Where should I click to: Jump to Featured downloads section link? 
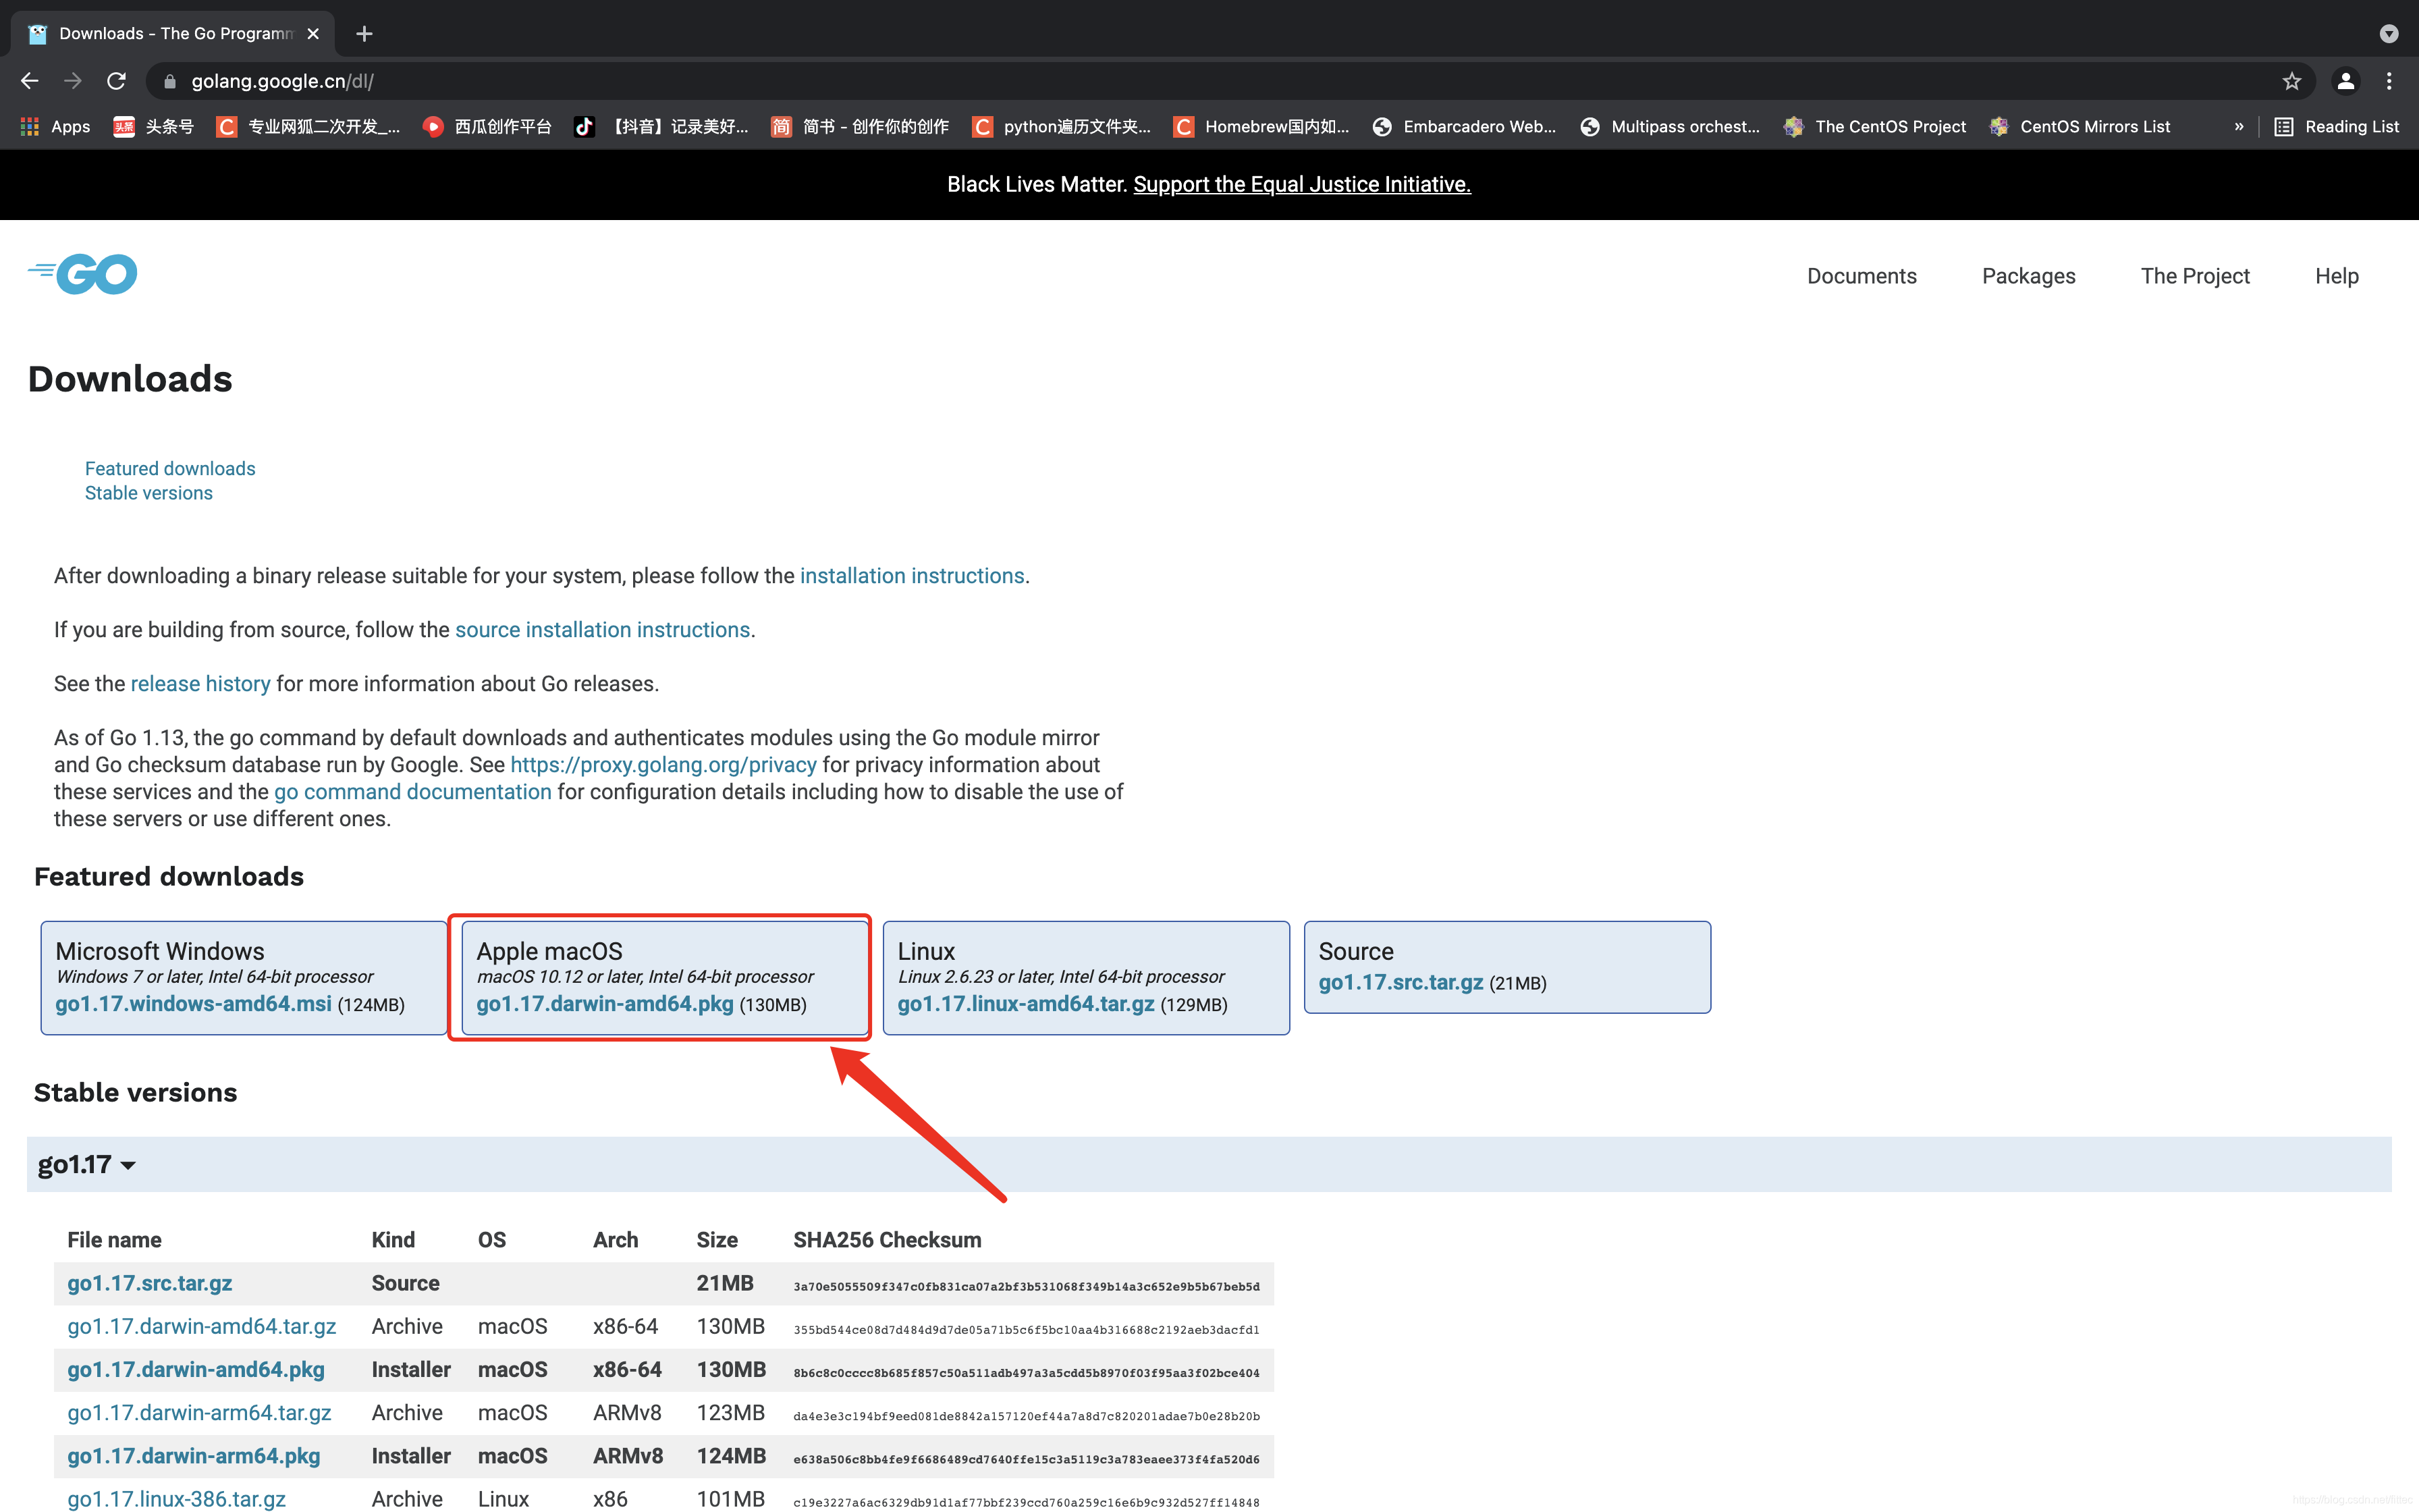(170, 468)
